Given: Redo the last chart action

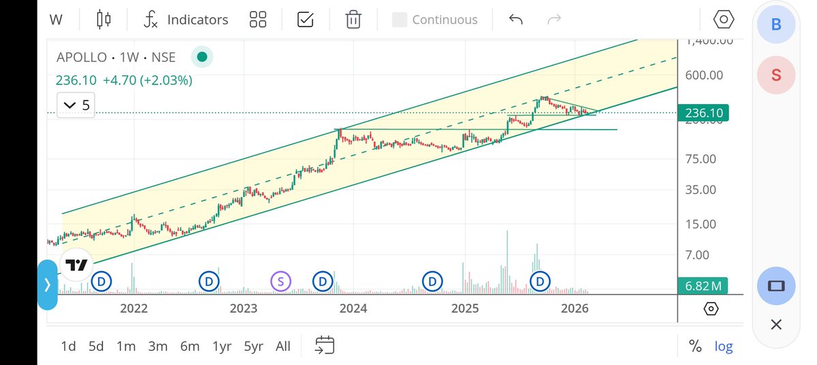Looking at the screenshot, I should tap(554, 19).
